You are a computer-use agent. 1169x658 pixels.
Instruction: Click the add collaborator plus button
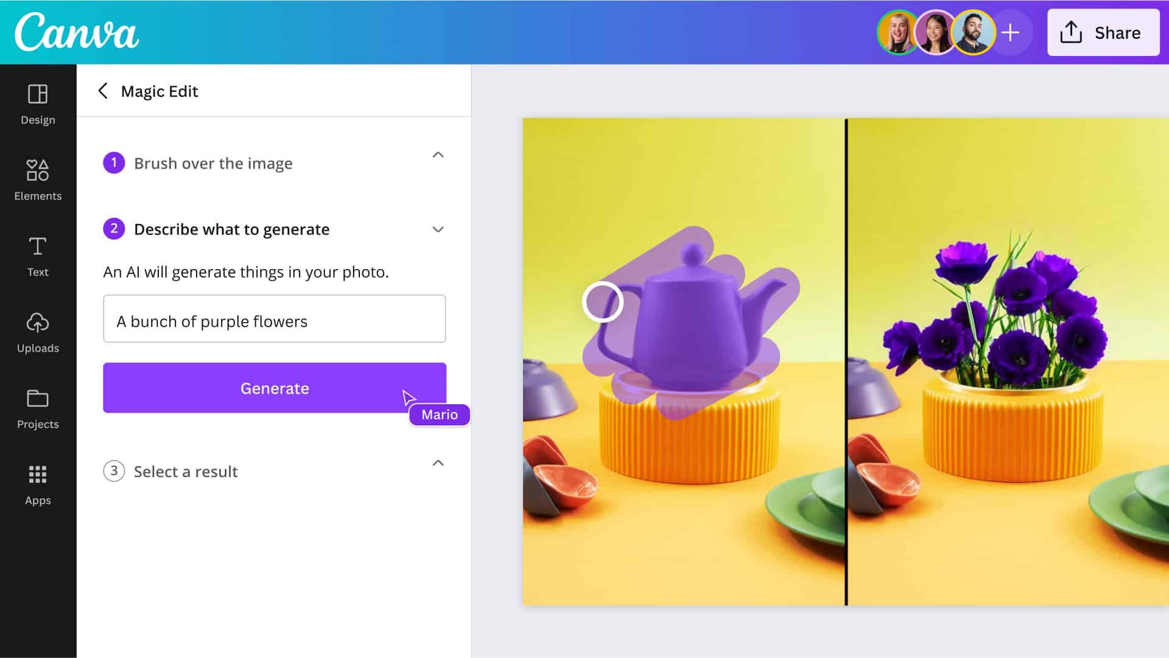coord(1010,33)
